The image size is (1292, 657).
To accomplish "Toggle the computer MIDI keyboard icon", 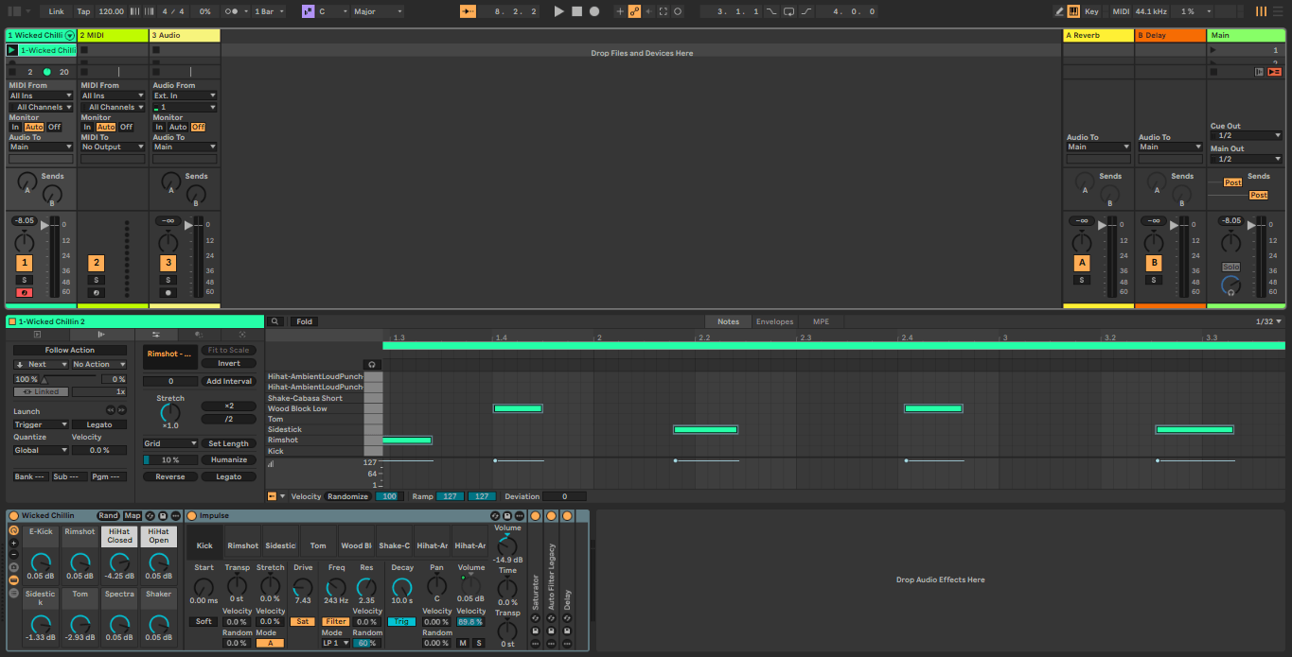I will tap(1073, 11).
